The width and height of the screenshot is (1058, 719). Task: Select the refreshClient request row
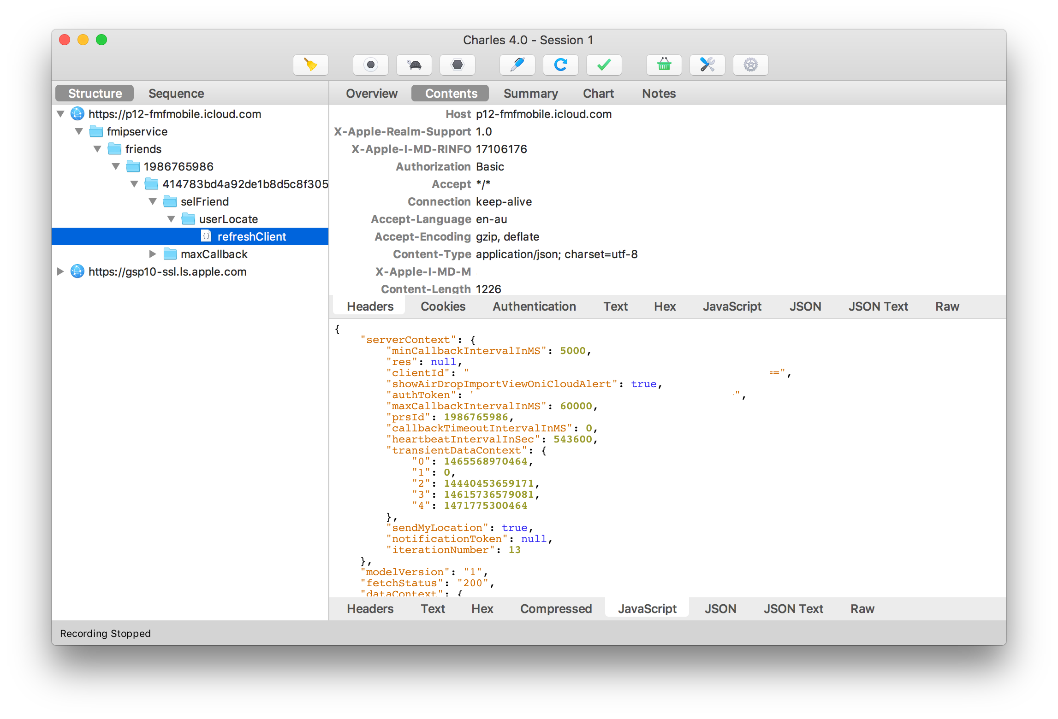(x=190, y=236)
